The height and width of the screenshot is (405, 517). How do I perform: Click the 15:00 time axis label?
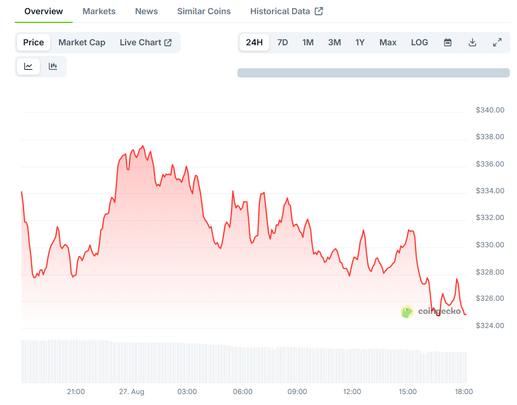click(407, 392)
